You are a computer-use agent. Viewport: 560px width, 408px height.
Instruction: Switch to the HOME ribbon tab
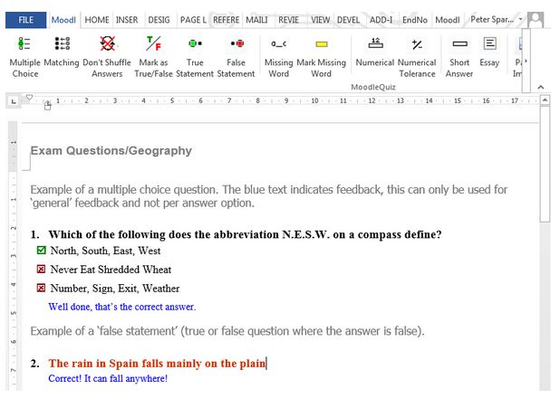coord(97,20)
